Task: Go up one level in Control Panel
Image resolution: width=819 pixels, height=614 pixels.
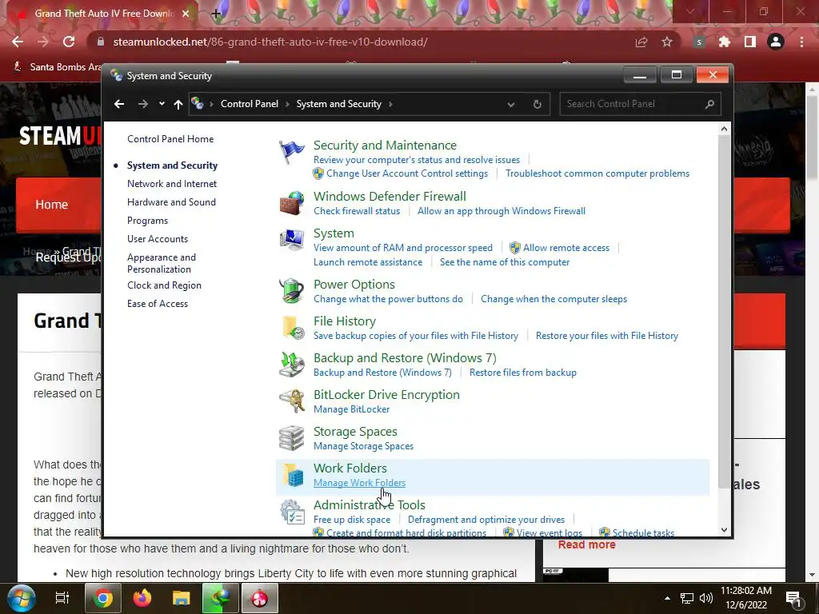Action: pyautogui.click(x=178, y=104)
